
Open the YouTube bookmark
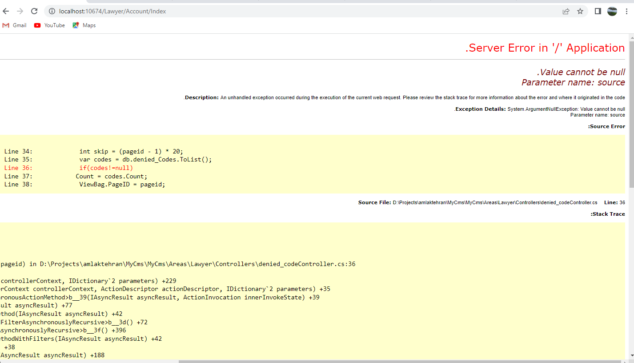(49, 25)
